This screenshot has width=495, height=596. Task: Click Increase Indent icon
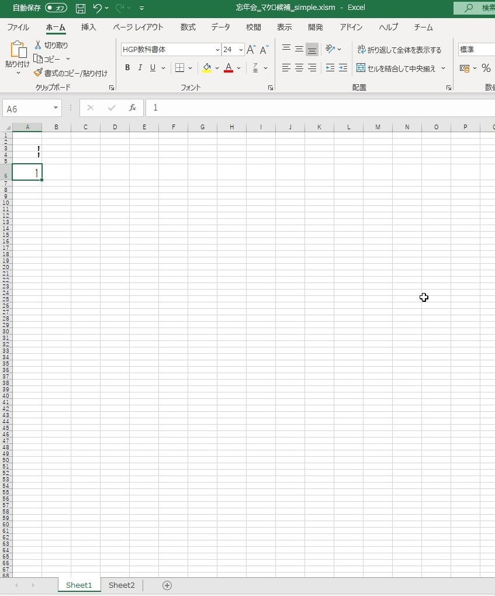(343, 68)
